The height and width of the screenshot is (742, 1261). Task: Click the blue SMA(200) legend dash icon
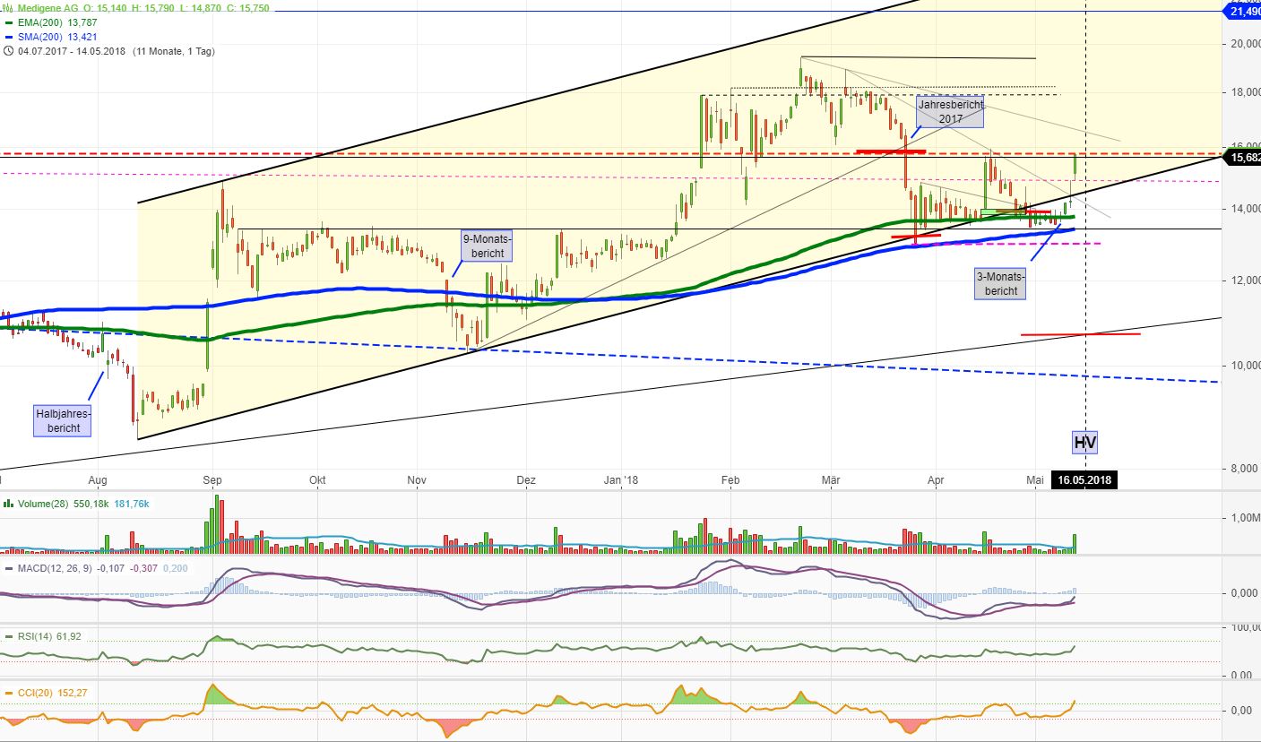pos(9,36)
